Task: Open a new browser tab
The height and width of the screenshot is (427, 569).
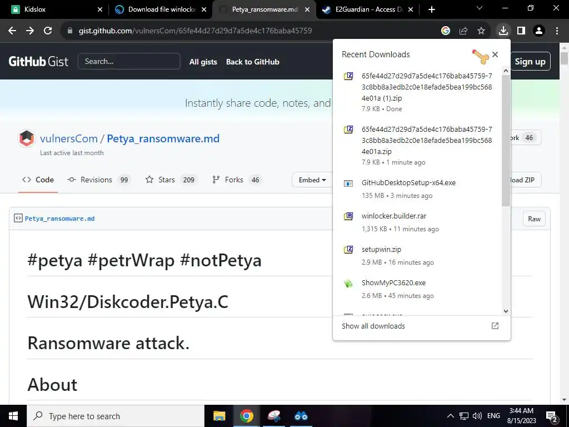Action: (431, 9)
